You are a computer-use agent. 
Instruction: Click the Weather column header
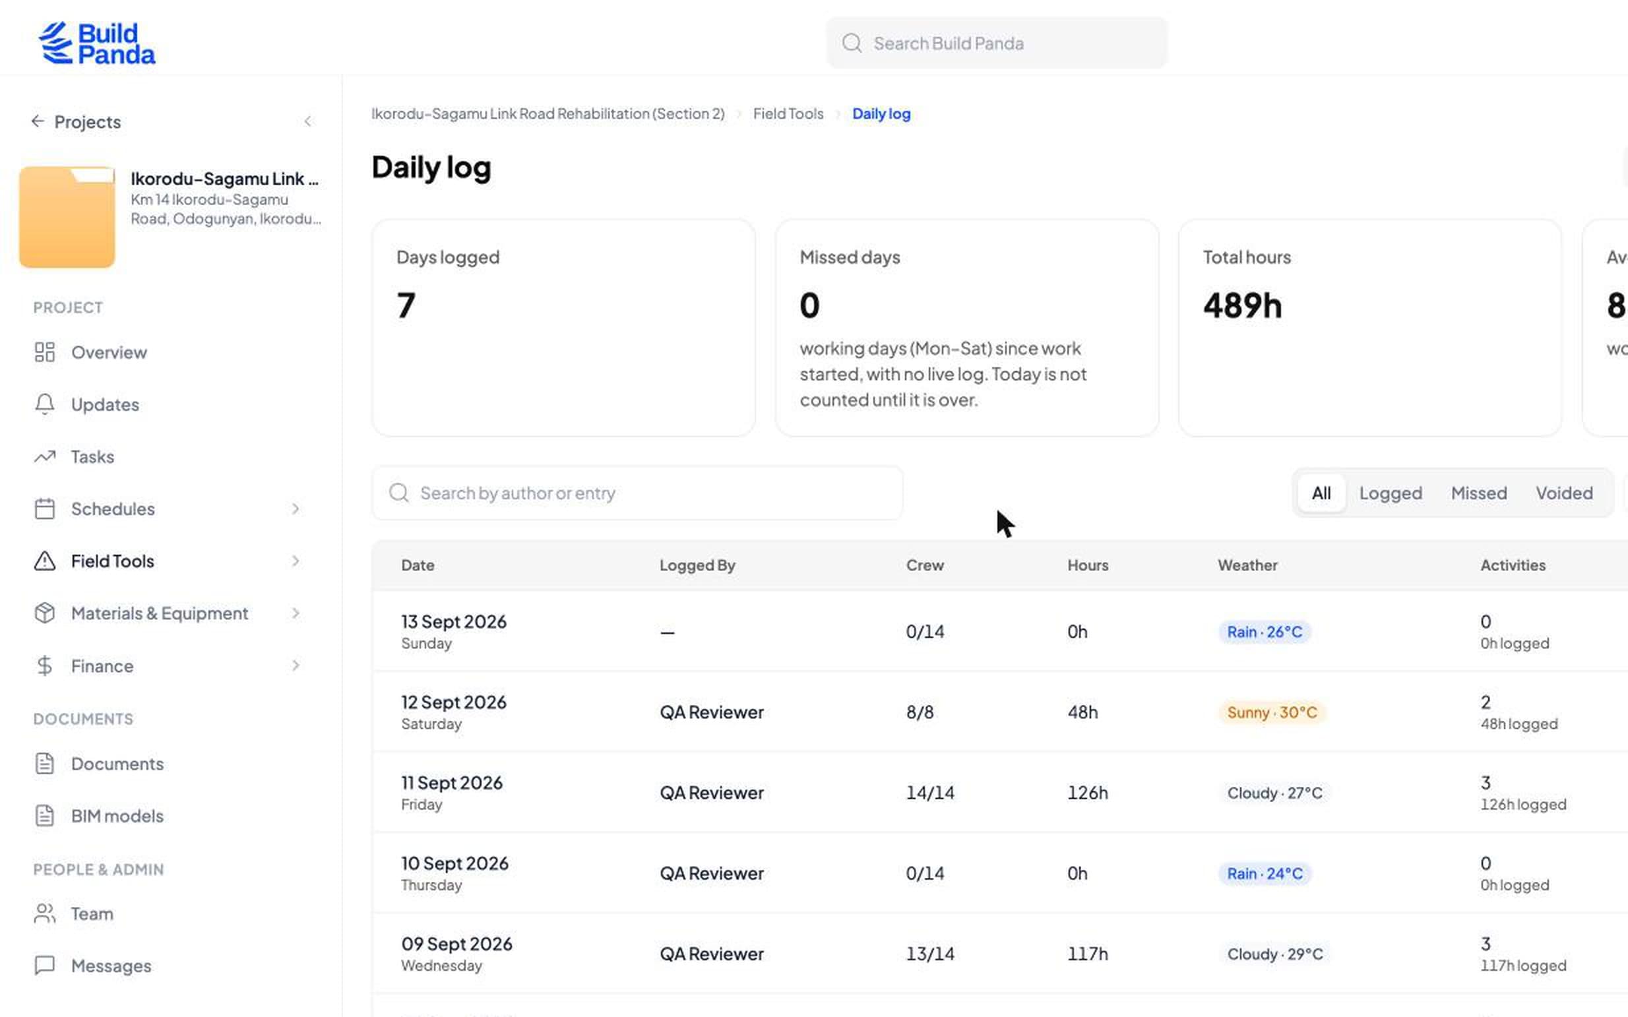[x=1247, y=565]
